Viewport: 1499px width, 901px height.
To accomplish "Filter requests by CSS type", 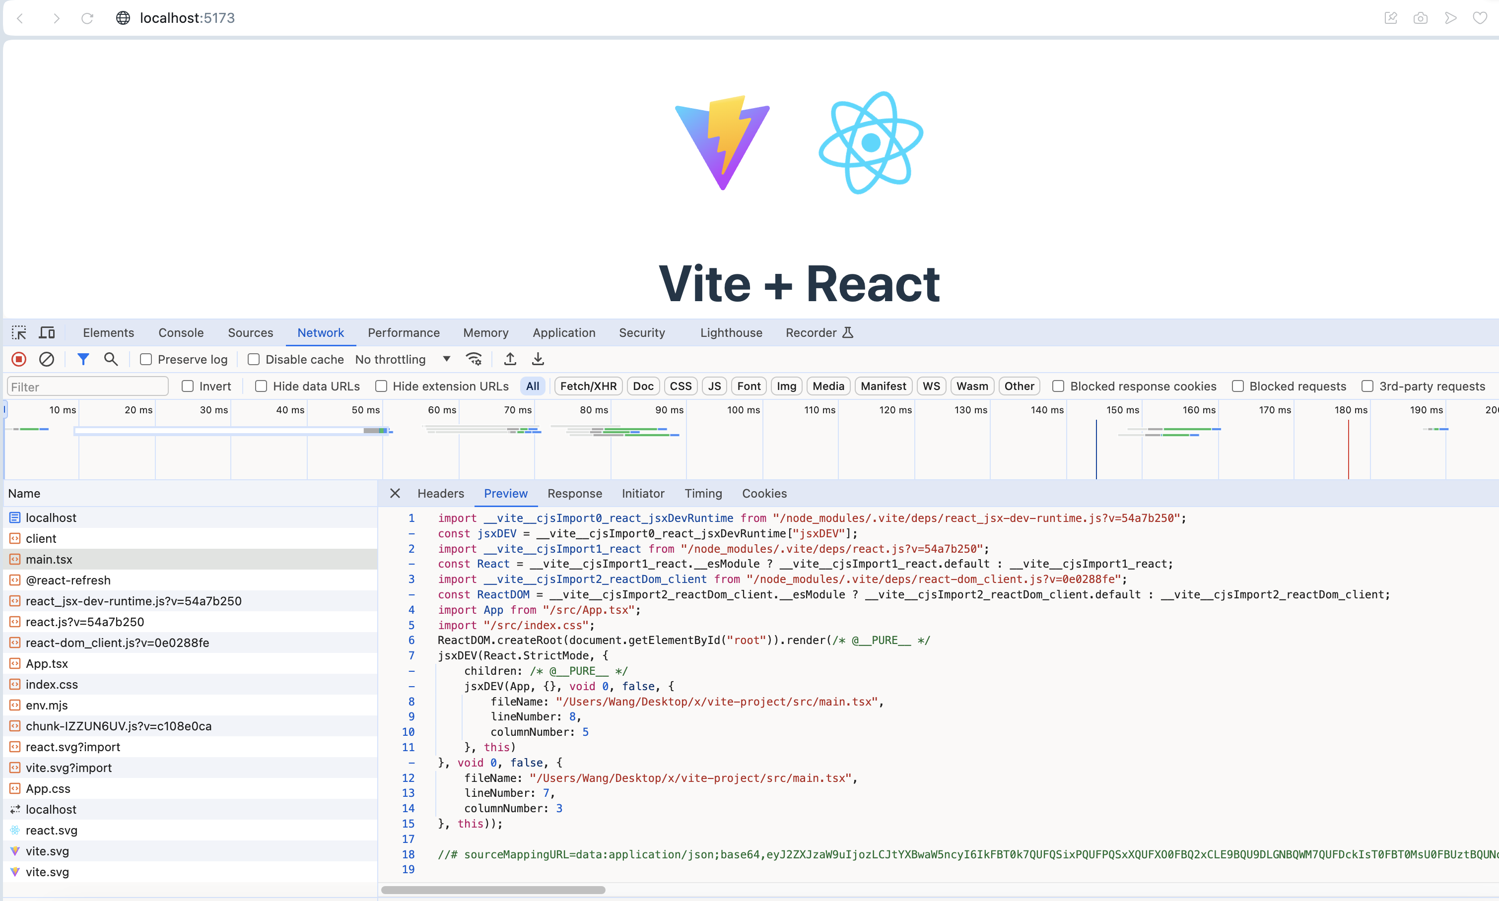I will [x=681, y=386].
